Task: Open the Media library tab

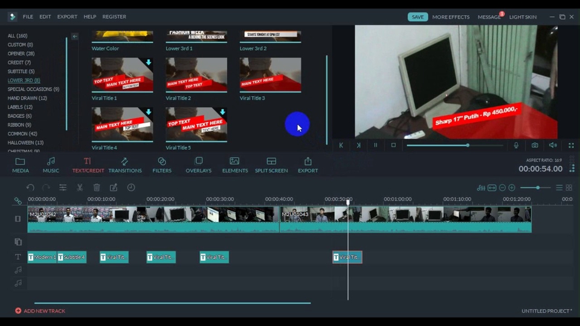Action: coord(21,165)
